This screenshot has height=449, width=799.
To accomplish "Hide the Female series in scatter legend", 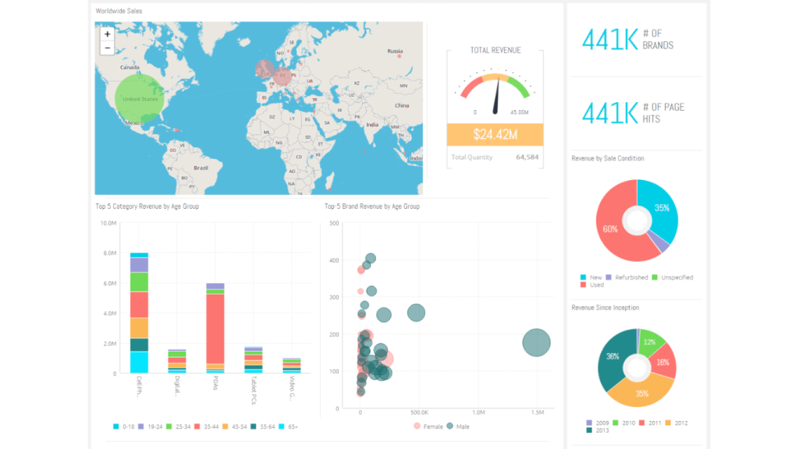I will pyautogui.click(x=428, y=426).
